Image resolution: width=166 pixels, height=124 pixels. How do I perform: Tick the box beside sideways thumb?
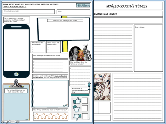(x=85, y=108)
